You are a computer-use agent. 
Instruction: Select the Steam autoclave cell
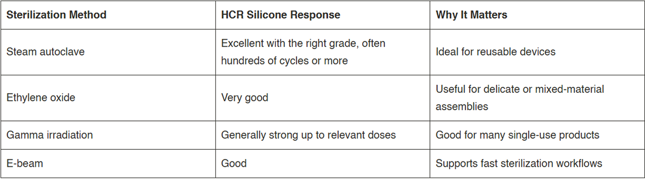tap(108, 52)
